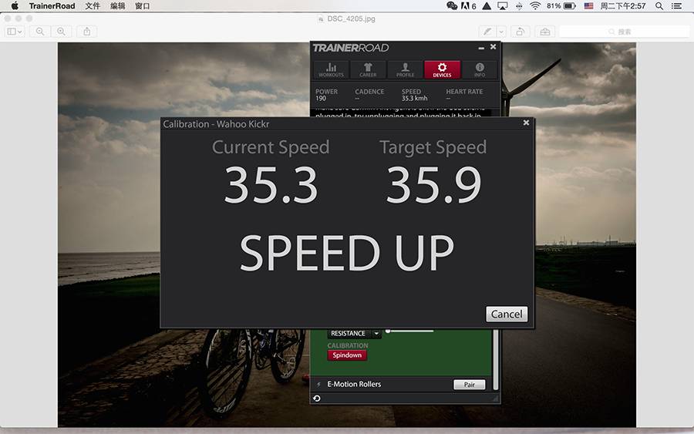Click the Speed 35.3 kmh readout
Viewport: 694px width, 434px height.
coord(414,95)
